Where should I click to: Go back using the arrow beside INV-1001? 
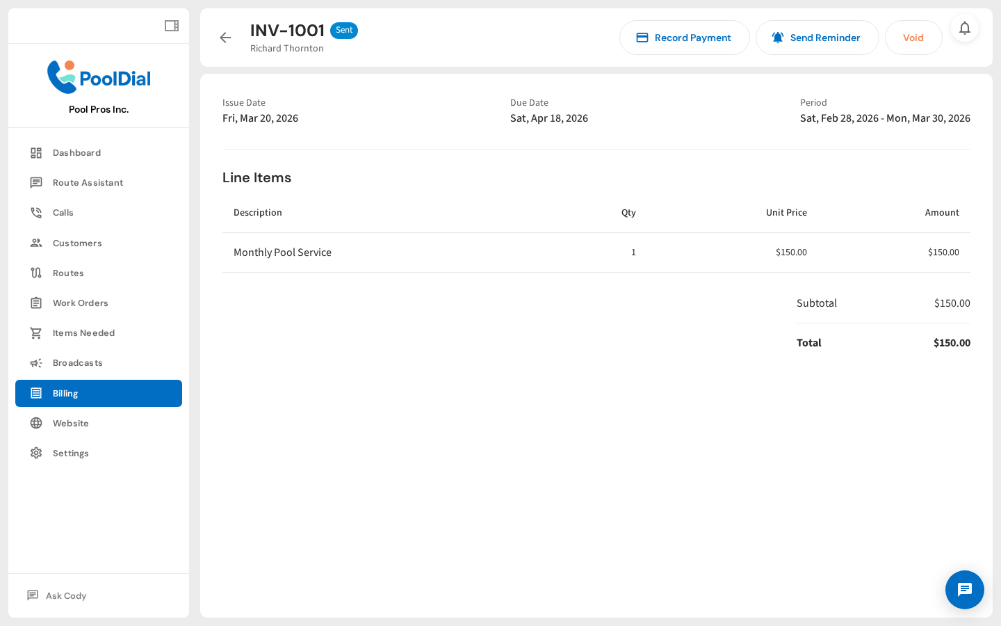point(225,38)
